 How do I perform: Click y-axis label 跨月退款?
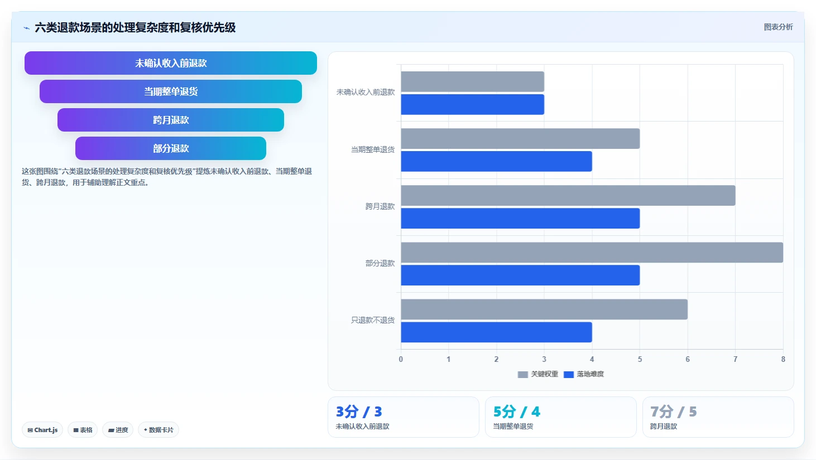[x=380, y=206]
